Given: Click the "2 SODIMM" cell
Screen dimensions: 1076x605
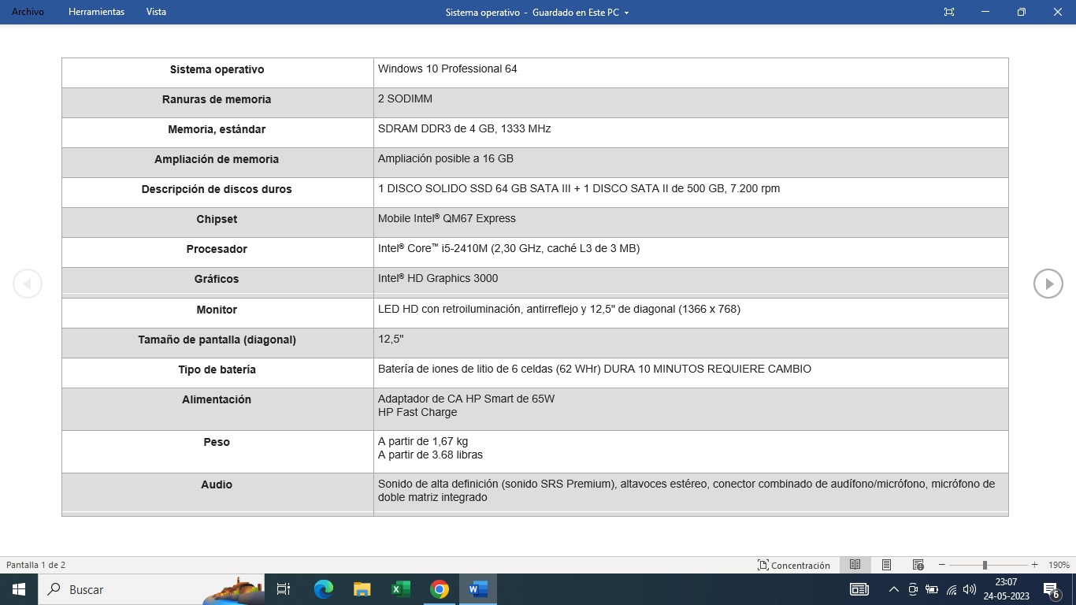Looking at the screenshot, I should pyautogui.click(x=691, y=102).
